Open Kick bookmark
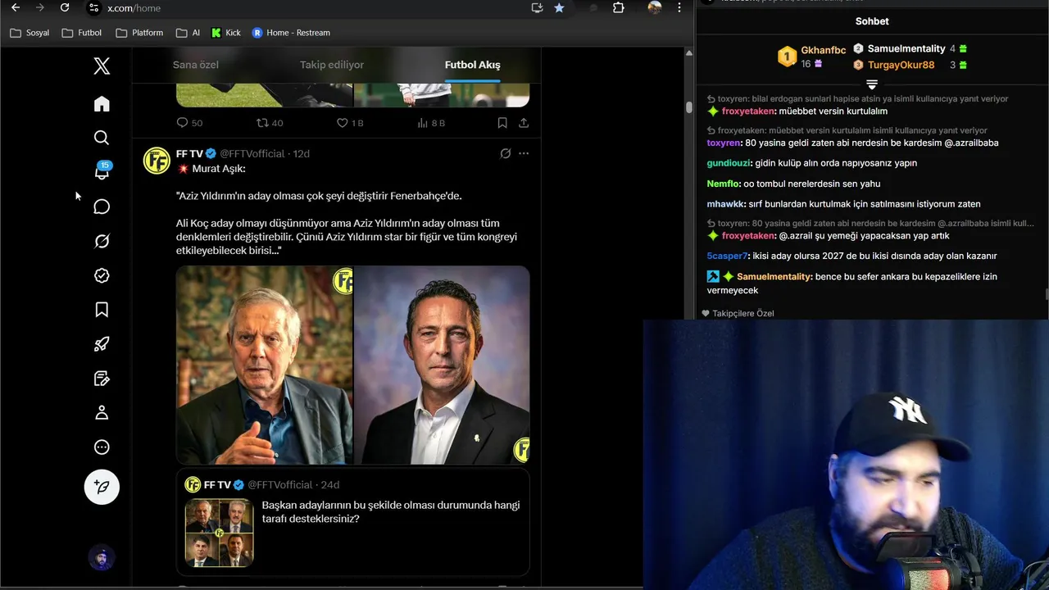 pyautogui.click(x=226, y=33)
